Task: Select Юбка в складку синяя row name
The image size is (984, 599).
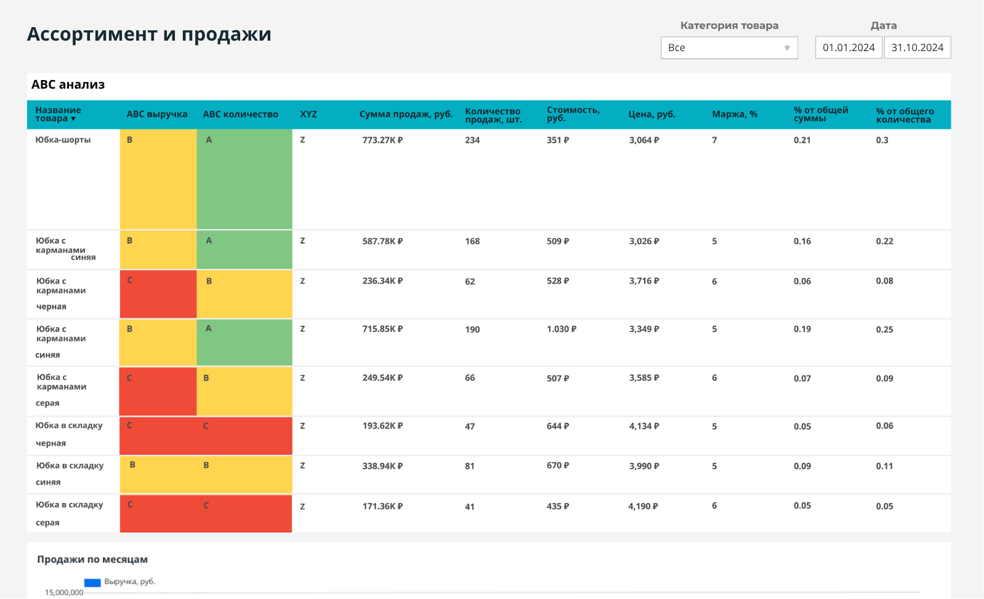Action: [x=69, y=474]
